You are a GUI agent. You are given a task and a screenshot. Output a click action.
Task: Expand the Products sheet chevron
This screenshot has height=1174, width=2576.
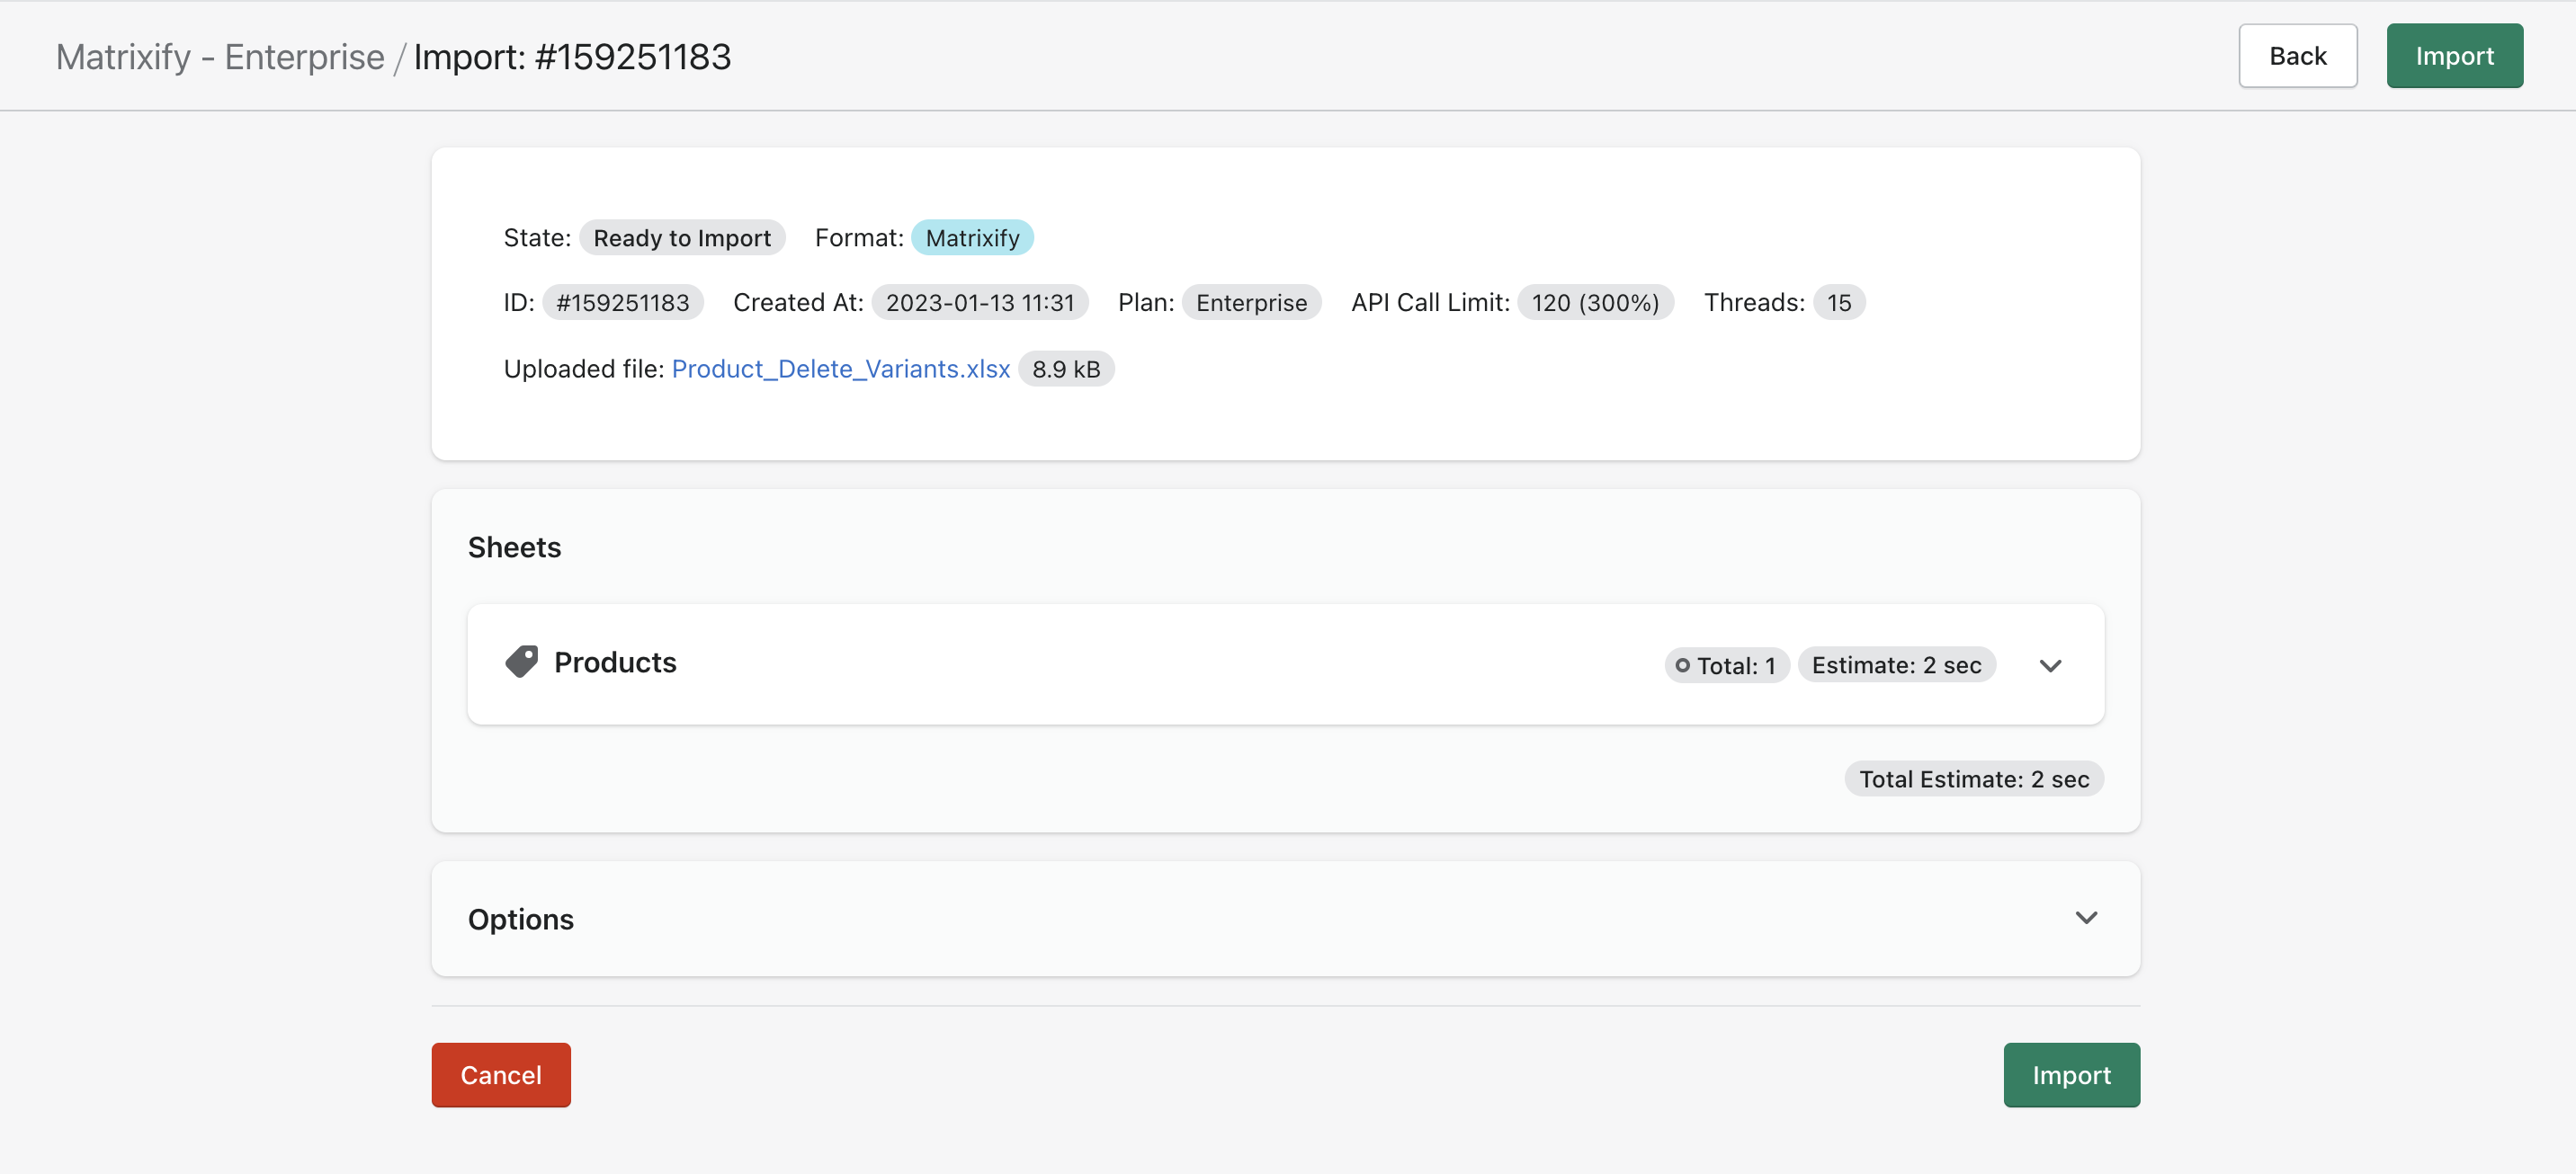pyautogui.click(x=2050, y=665)
